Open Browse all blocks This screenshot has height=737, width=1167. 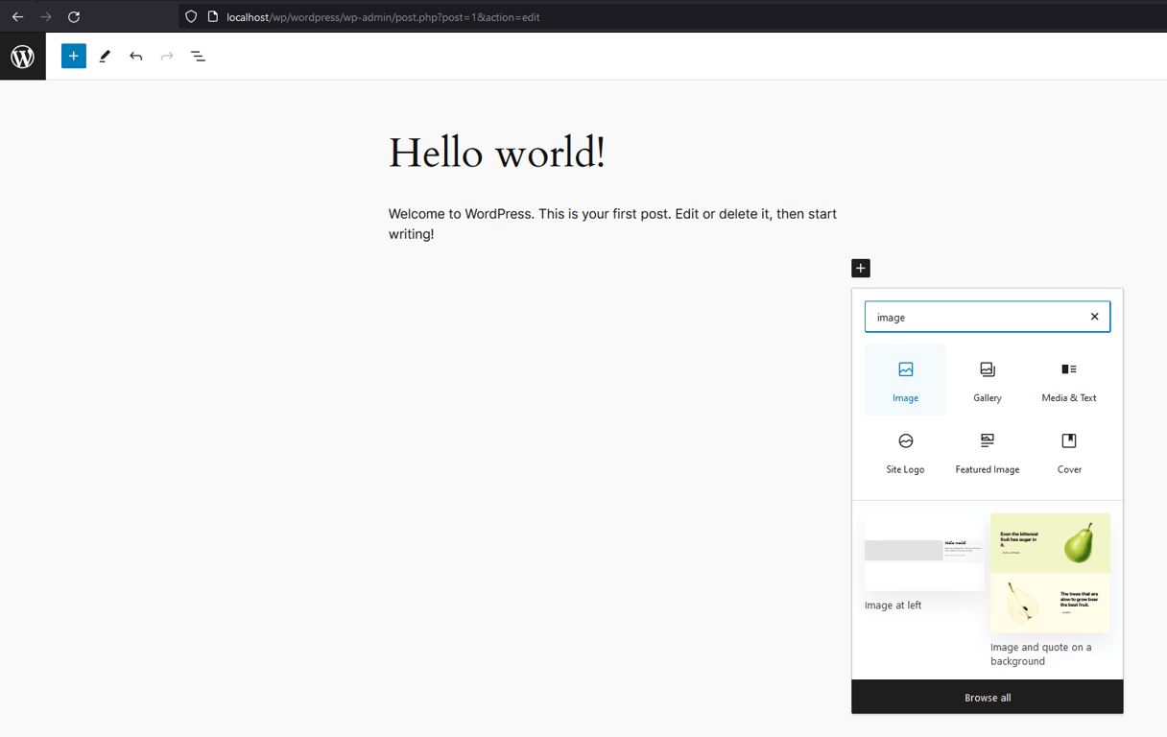987,697
